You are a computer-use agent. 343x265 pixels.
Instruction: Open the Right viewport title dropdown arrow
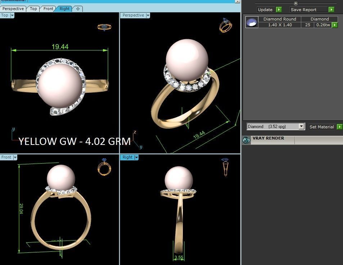pos(136,157)
